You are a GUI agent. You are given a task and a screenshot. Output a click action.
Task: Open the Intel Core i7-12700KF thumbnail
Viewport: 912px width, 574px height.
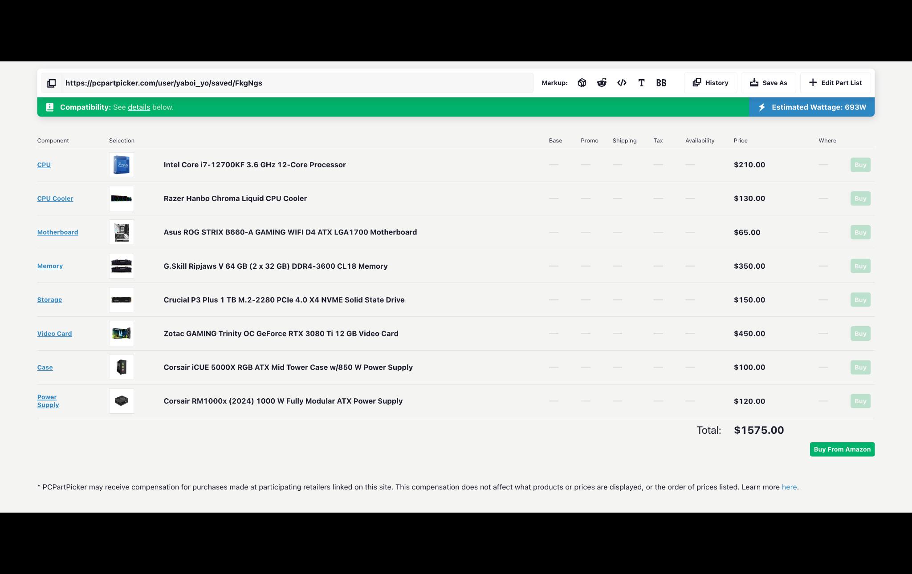coord(122,165)
